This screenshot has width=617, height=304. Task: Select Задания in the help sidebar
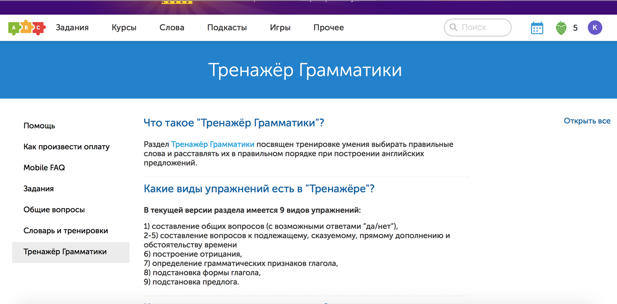39,188
